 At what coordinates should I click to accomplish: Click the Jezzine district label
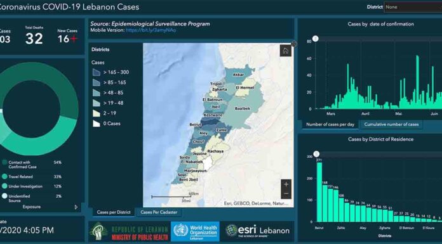(x=200, y=153)
